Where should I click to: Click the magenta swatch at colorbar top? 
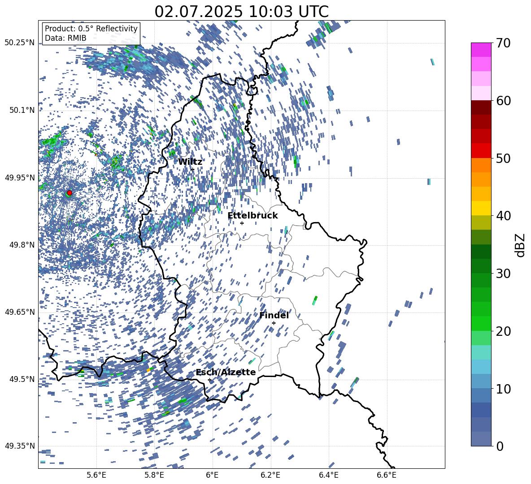(481, 50)
